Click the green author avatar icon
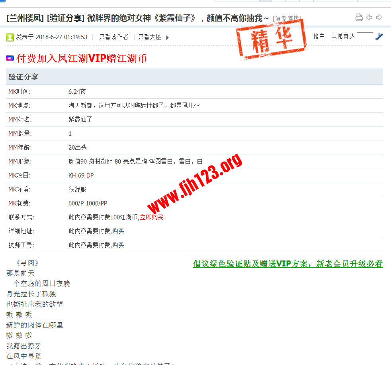Screen dimensions: 391x365 (10, 37)
